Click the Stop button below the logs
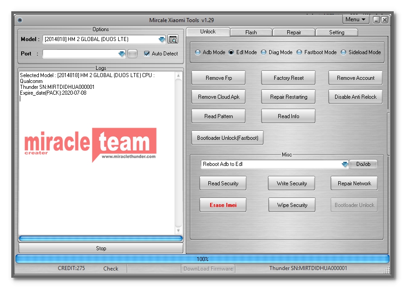This screenshot has height=289, width=405. point(101,248)
